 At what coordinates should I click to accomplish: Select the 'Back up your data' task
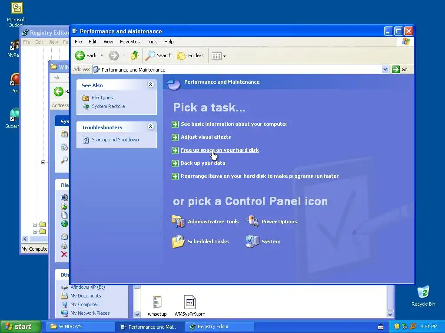point(203,163)
